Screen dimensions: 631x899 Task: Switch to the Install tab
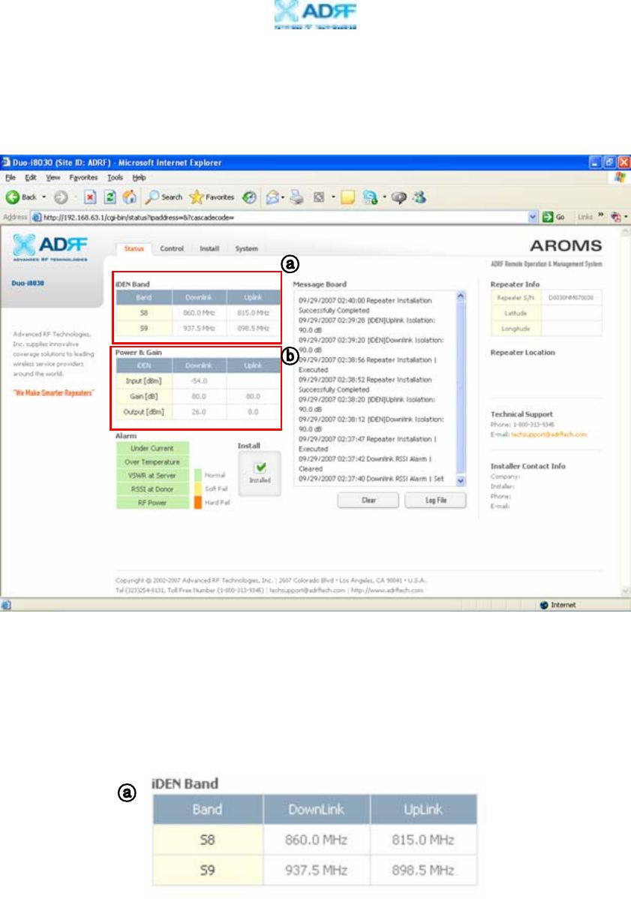209,249
